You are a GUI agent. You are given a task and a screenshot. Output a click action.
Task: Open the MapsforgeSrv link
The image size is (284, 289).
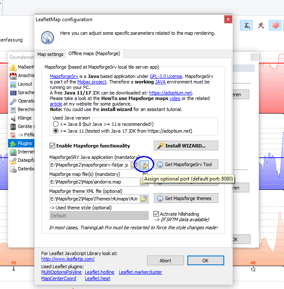(x=64, y=76)
